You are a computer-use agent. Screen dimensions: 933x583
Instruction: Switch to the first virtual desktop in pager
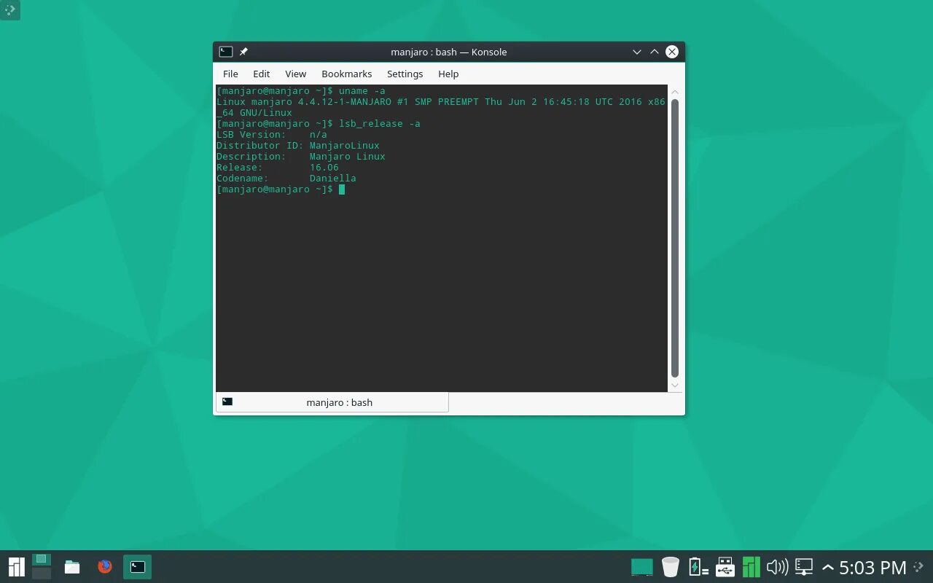(42, 560)
